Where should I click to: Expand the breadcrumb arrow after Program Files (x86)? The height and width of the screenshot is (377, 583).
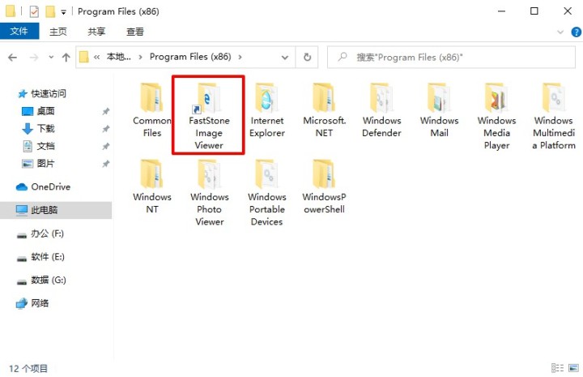[x=240, y=57]
